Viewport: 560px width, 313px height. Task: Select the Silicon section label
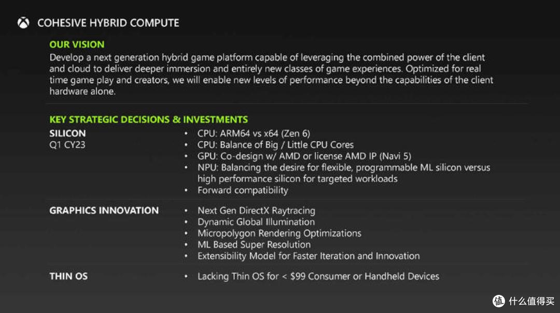click(67, 133)
